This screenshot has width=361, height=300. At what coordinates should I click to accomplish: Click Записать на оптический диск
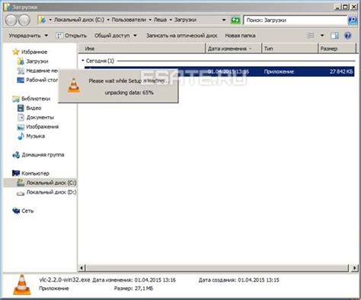pos(182,36)
